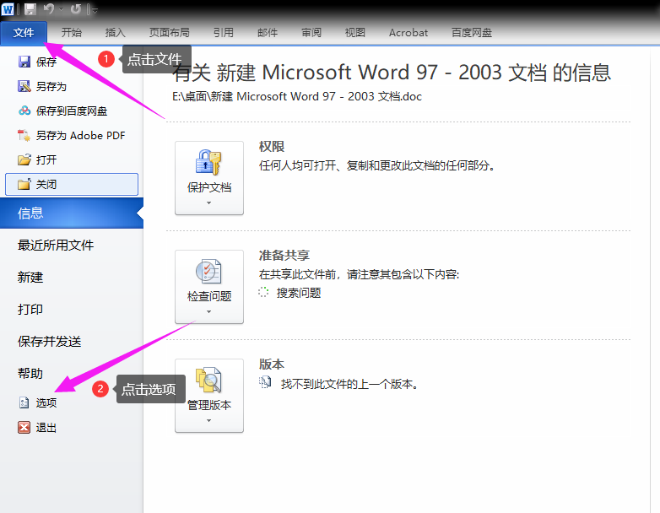
Task: Open the 审阅 ribbon tab
Action: 311,33
